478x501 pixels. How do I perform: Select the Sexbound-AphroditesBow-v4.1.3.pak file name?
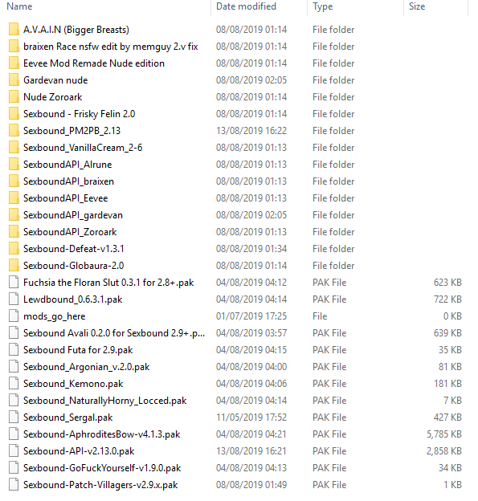point(102,434)
